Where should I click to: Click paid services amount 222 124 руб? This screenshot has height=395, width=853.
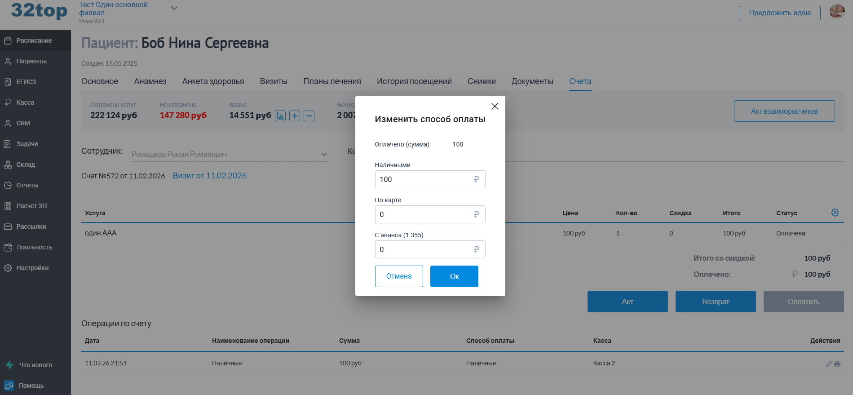click(114, 115)
